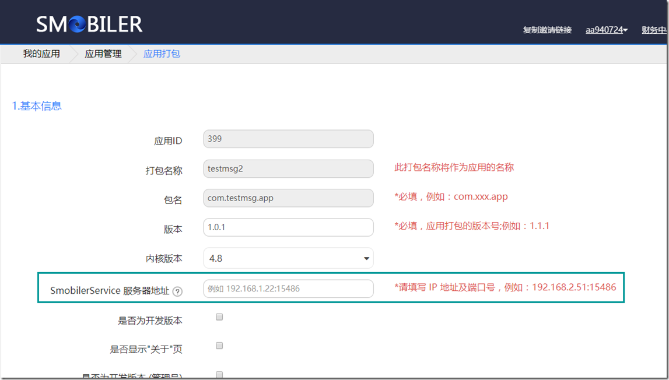Click the hint text with 192.168.2.51:15486

[x=505, y=287]
